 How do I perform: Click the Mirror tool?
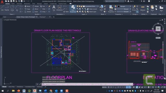click(x=36, y=9)
